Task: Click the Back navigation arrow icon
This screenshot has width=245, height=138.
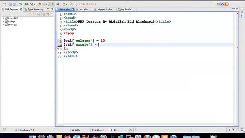Action: tap(87, 4)
